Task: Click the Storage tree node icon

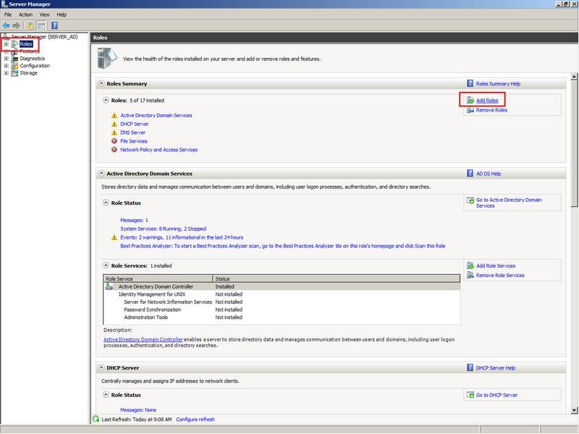Action: click(14, 73)
